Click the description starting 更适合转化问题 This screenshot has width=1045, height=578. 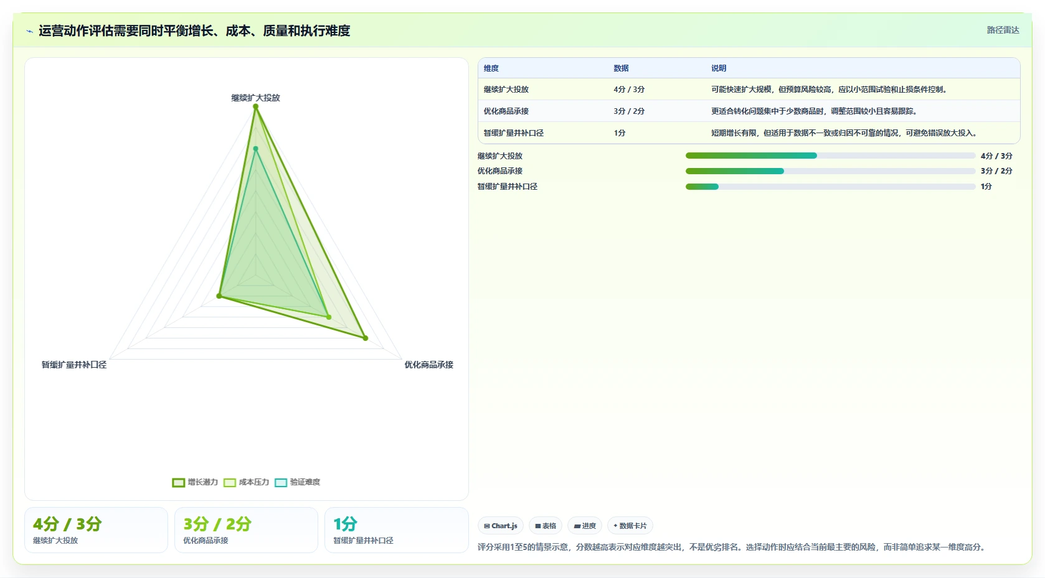tap(815, 111)
